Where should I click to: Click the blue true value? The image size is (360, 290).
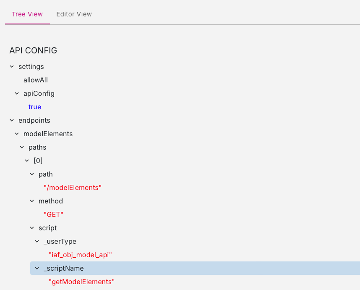tap(35, 107)
